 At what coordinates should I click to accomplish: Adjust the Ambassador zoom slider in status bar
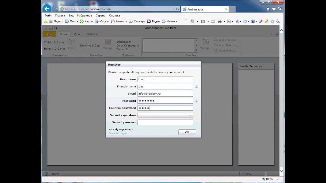click(266, 174)
